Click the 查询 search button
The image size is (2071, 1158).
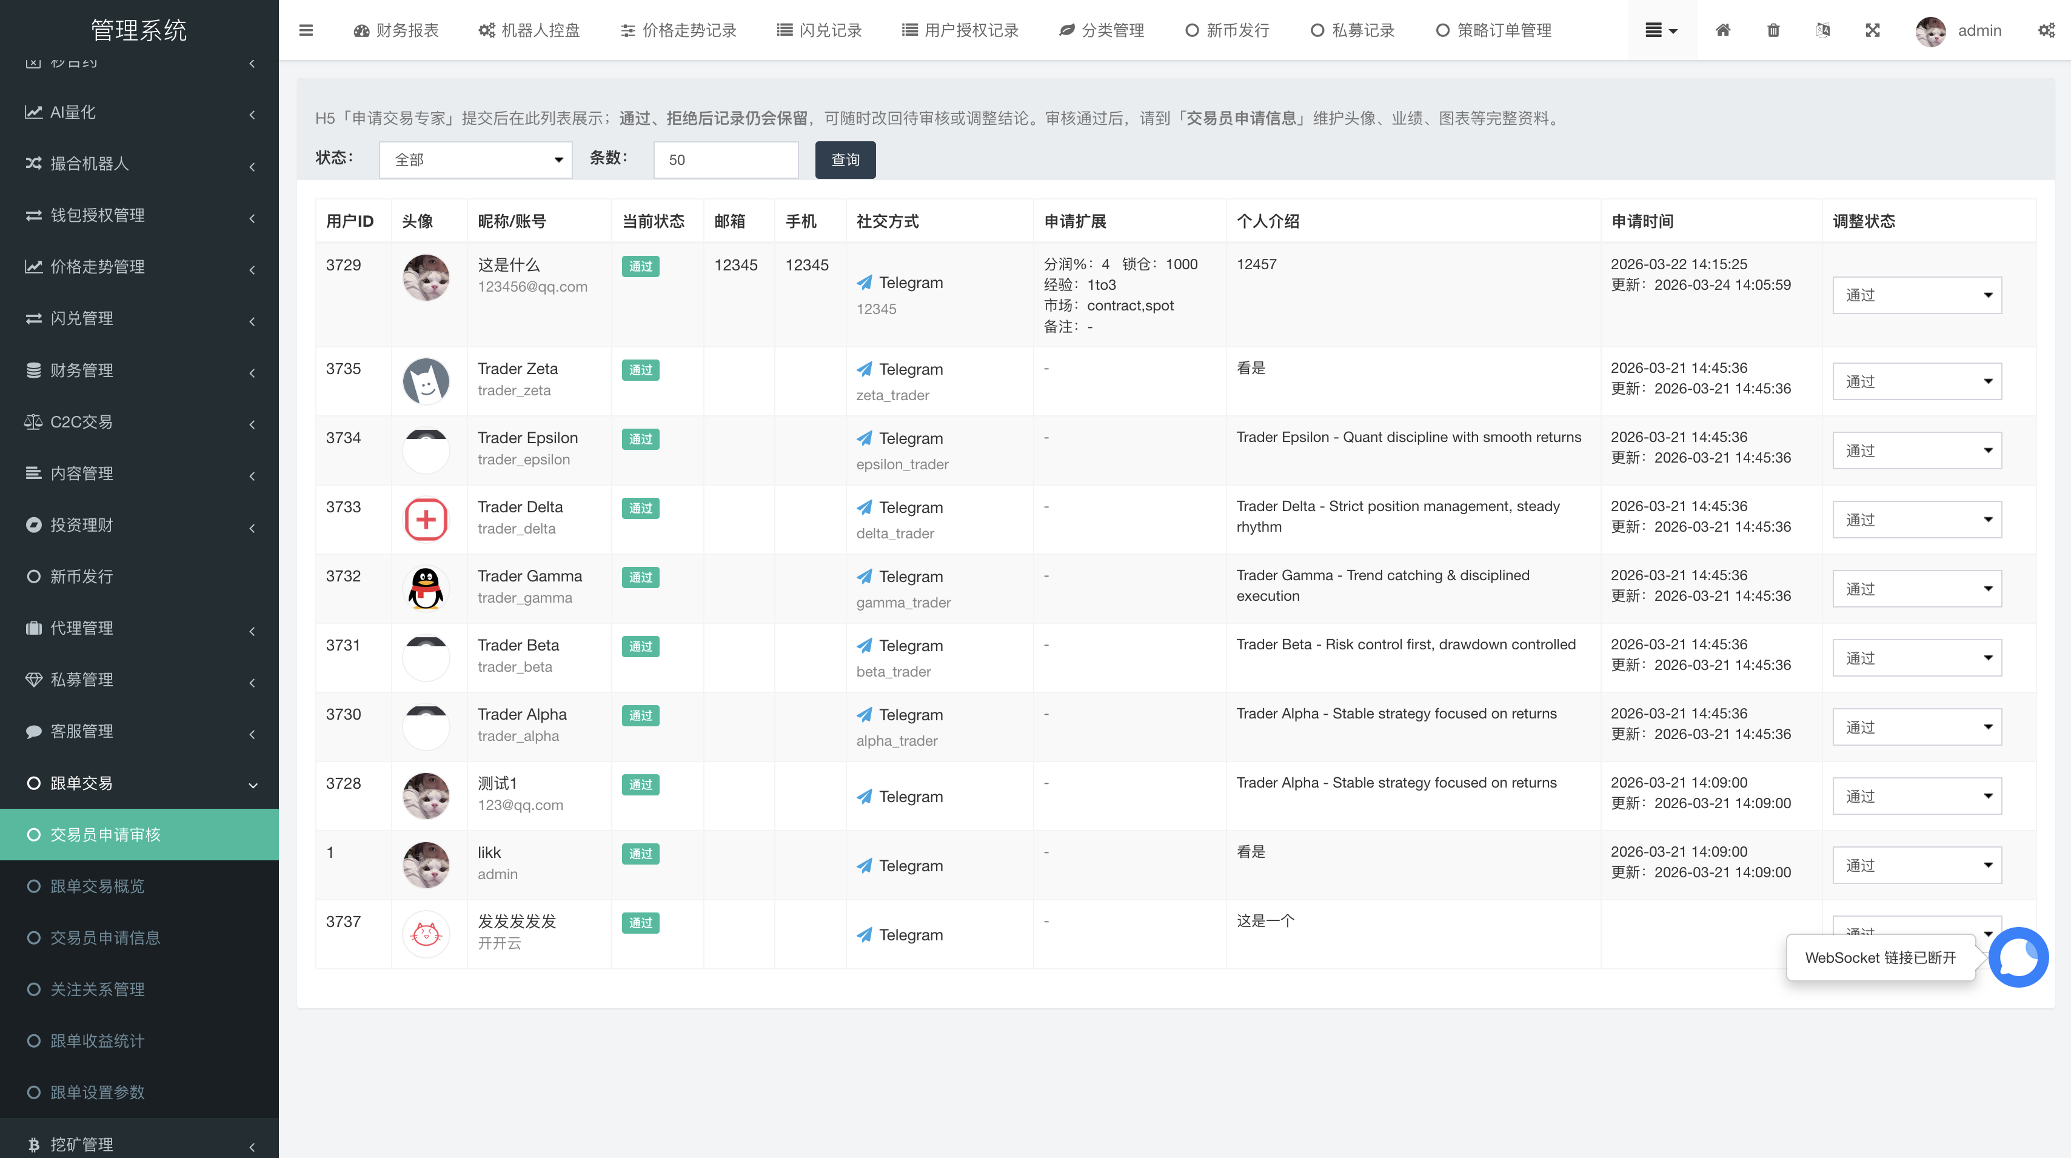(x=845, y=159)
